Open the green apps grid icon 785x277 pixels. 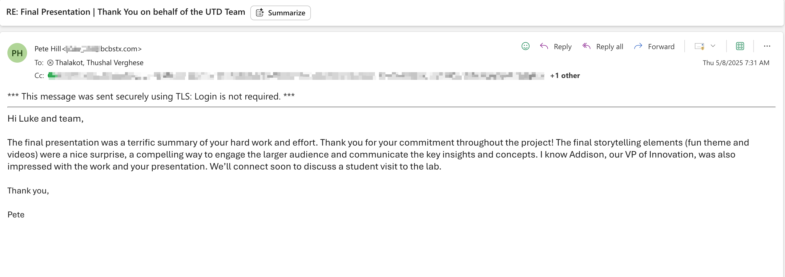(x=740, y=46)
